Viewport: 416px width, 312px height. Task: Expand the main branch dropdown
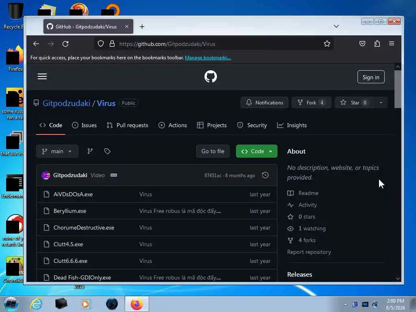point(57,151)
